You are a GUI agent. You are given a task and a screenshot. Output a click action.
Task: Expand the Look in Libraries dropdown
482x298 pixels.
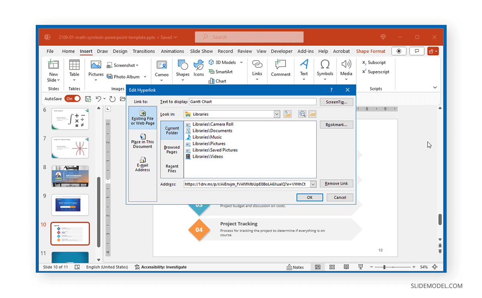coord(277,114)
